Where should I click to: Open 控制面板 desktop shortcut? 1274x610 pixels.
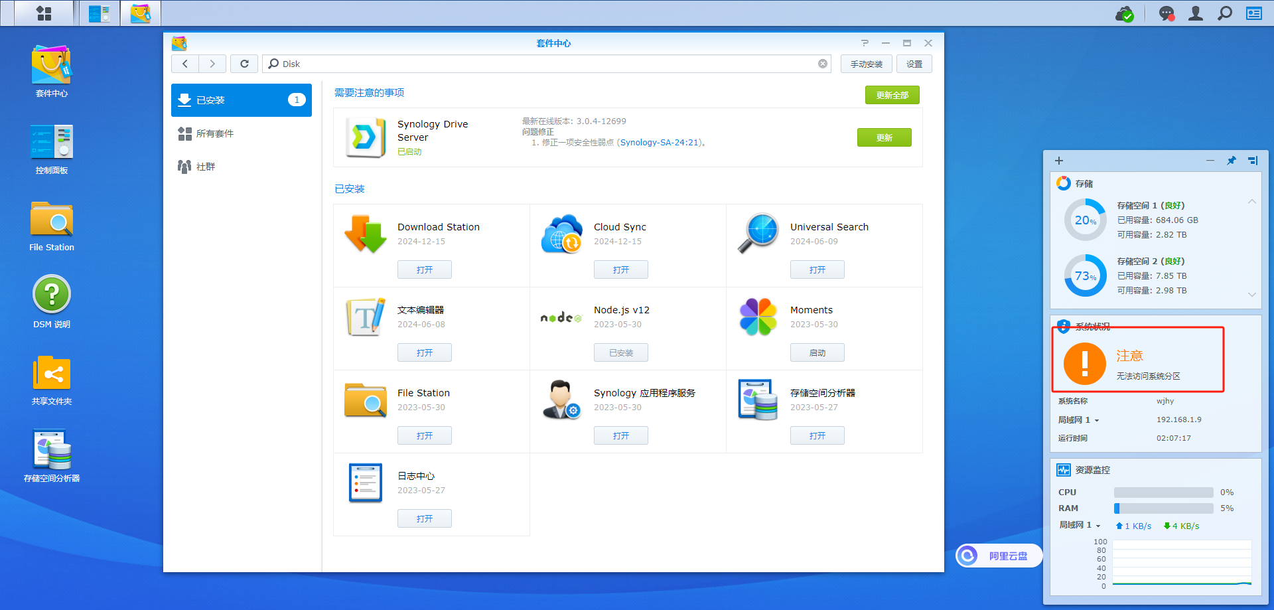coord(52,149)
